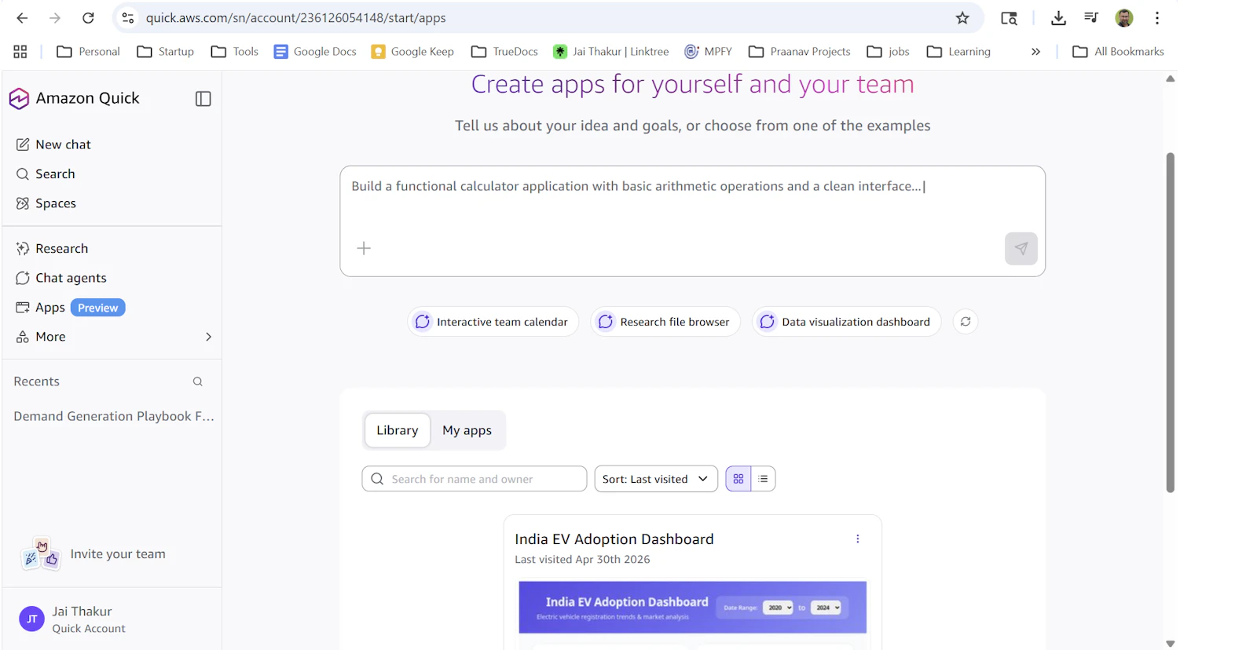Show more bookmarks chevron
Image resolution: width=1257 pixels, height=650 pixels.
(1035, 52)
